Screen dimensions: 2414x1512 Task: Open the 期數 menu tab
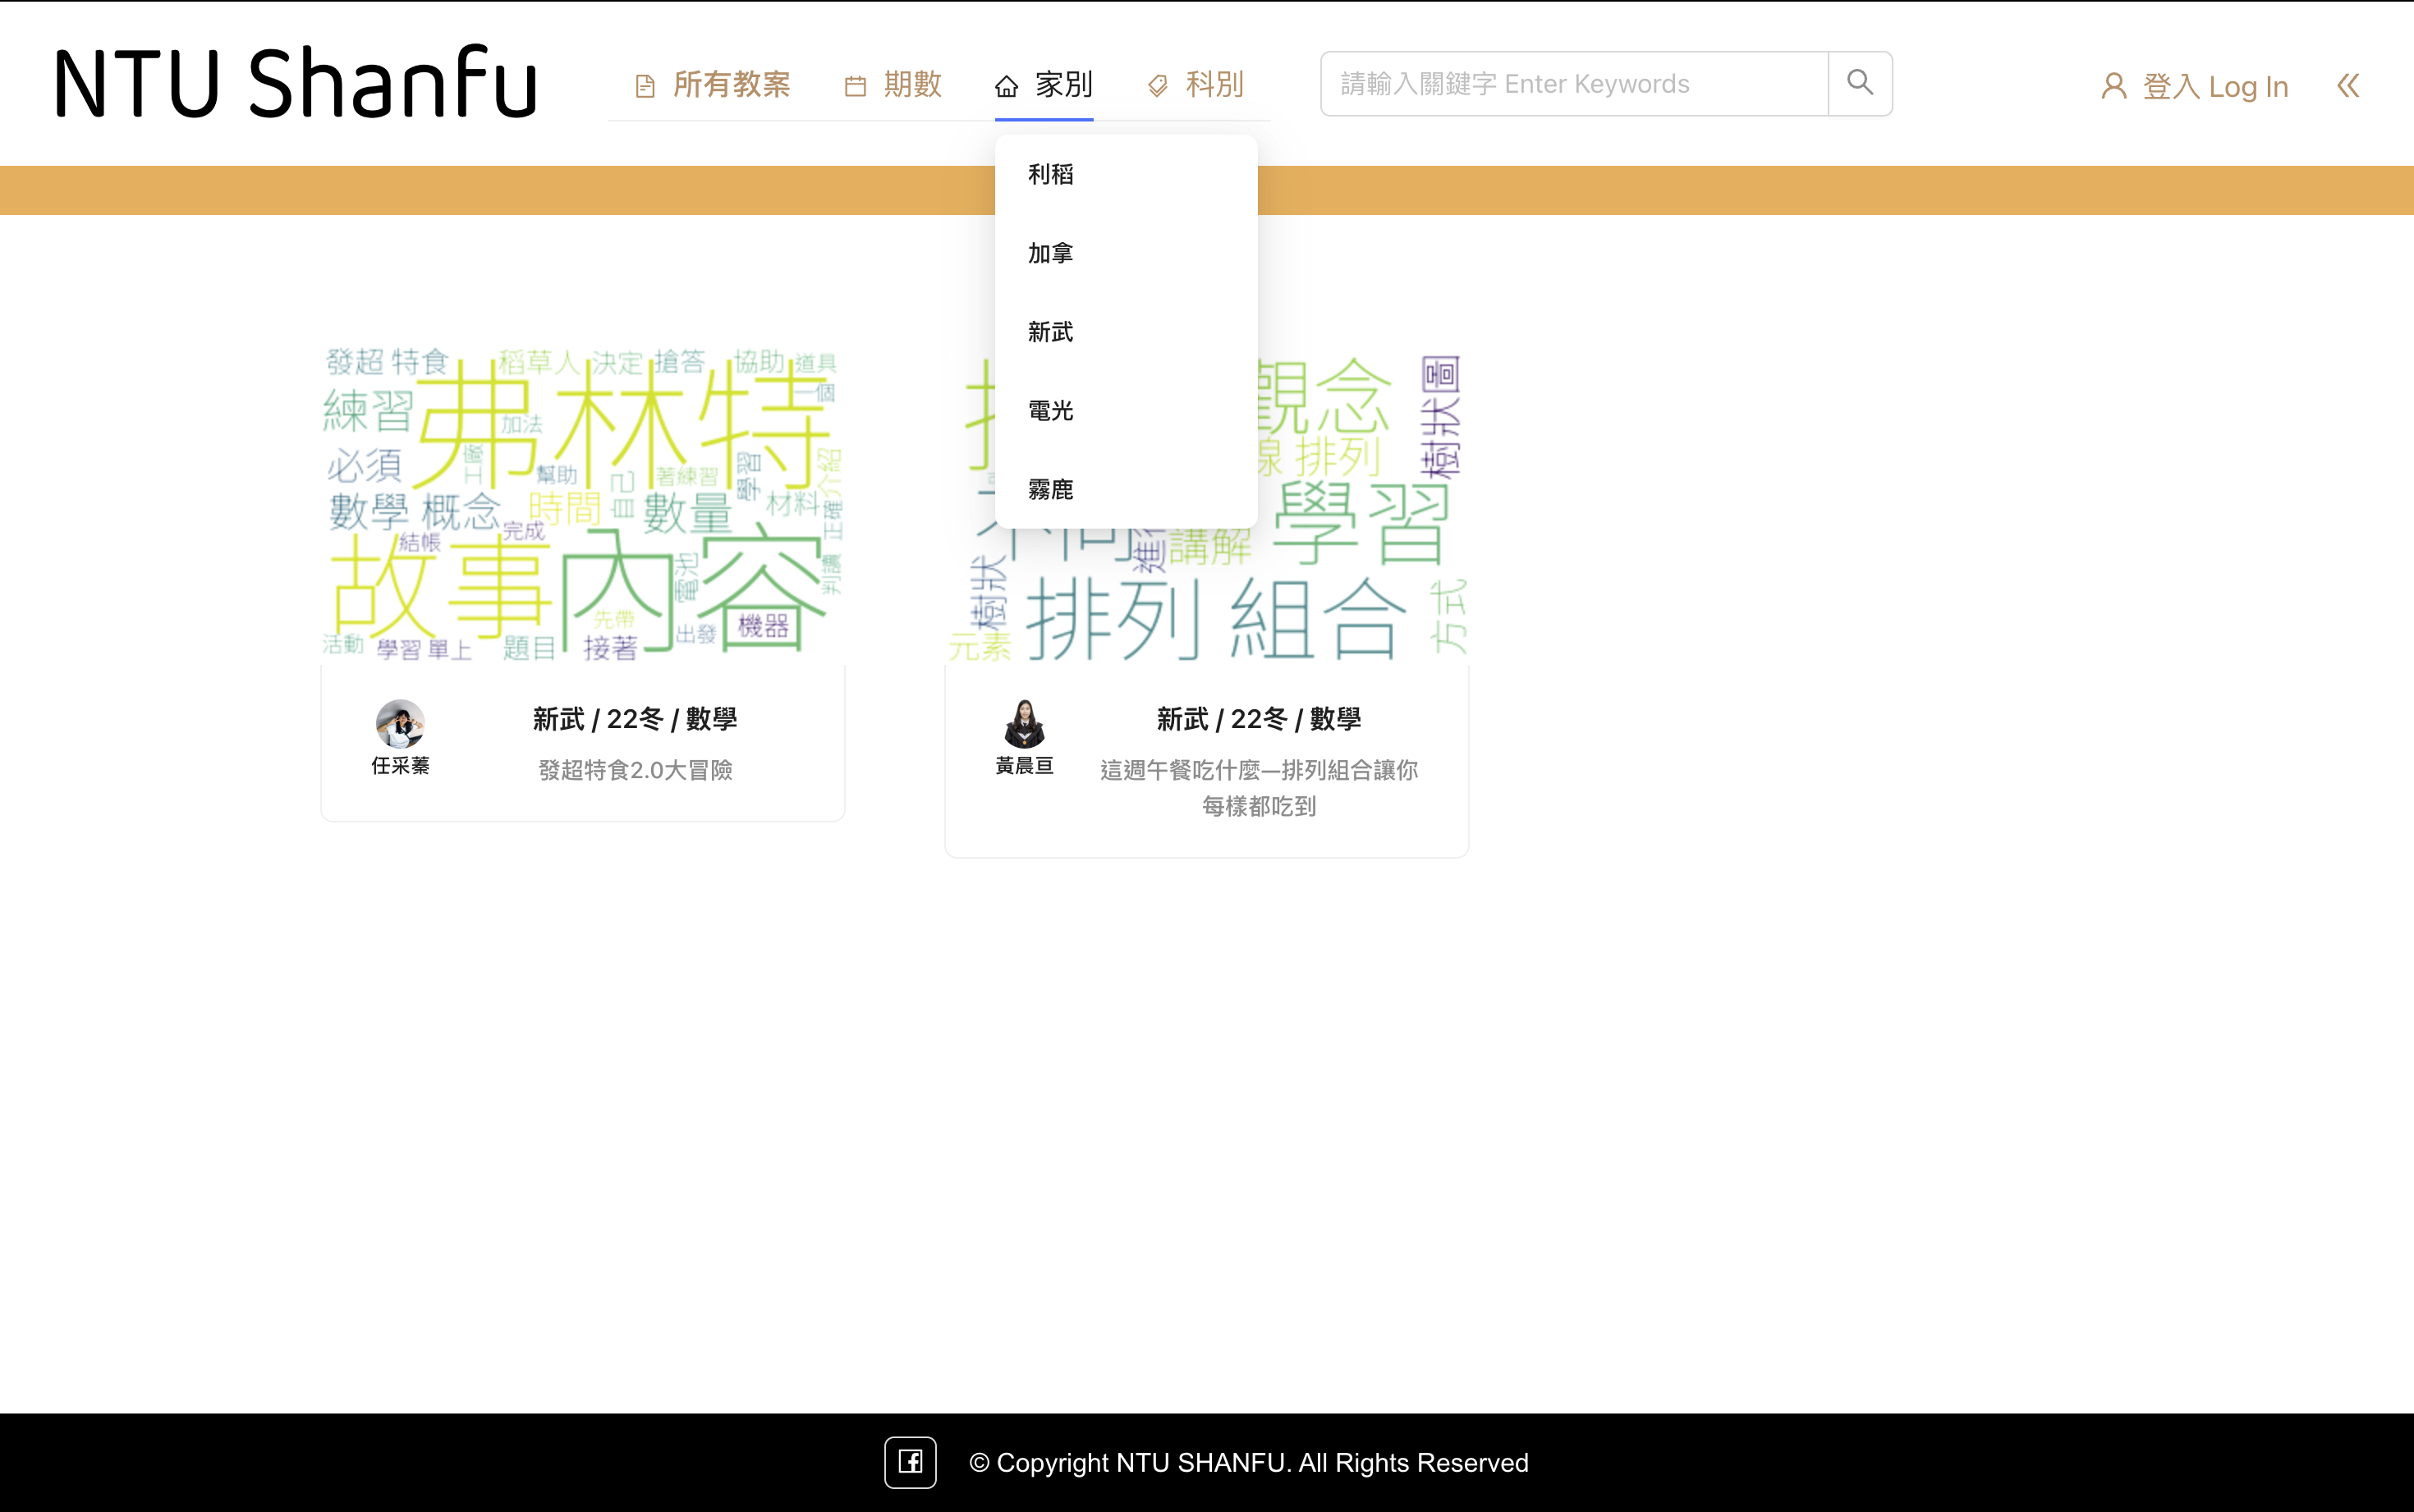point(912,84)
